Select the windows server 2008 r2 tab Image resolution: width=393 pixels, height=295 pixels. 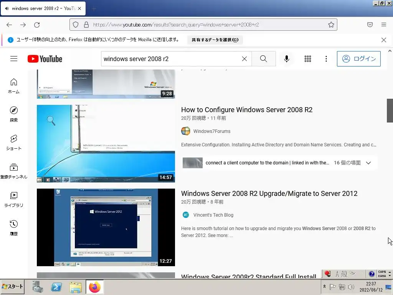point(43,8)
